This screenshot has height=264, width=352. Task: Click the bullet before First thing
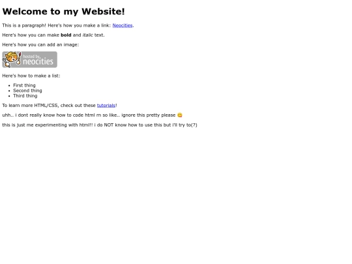9,85
